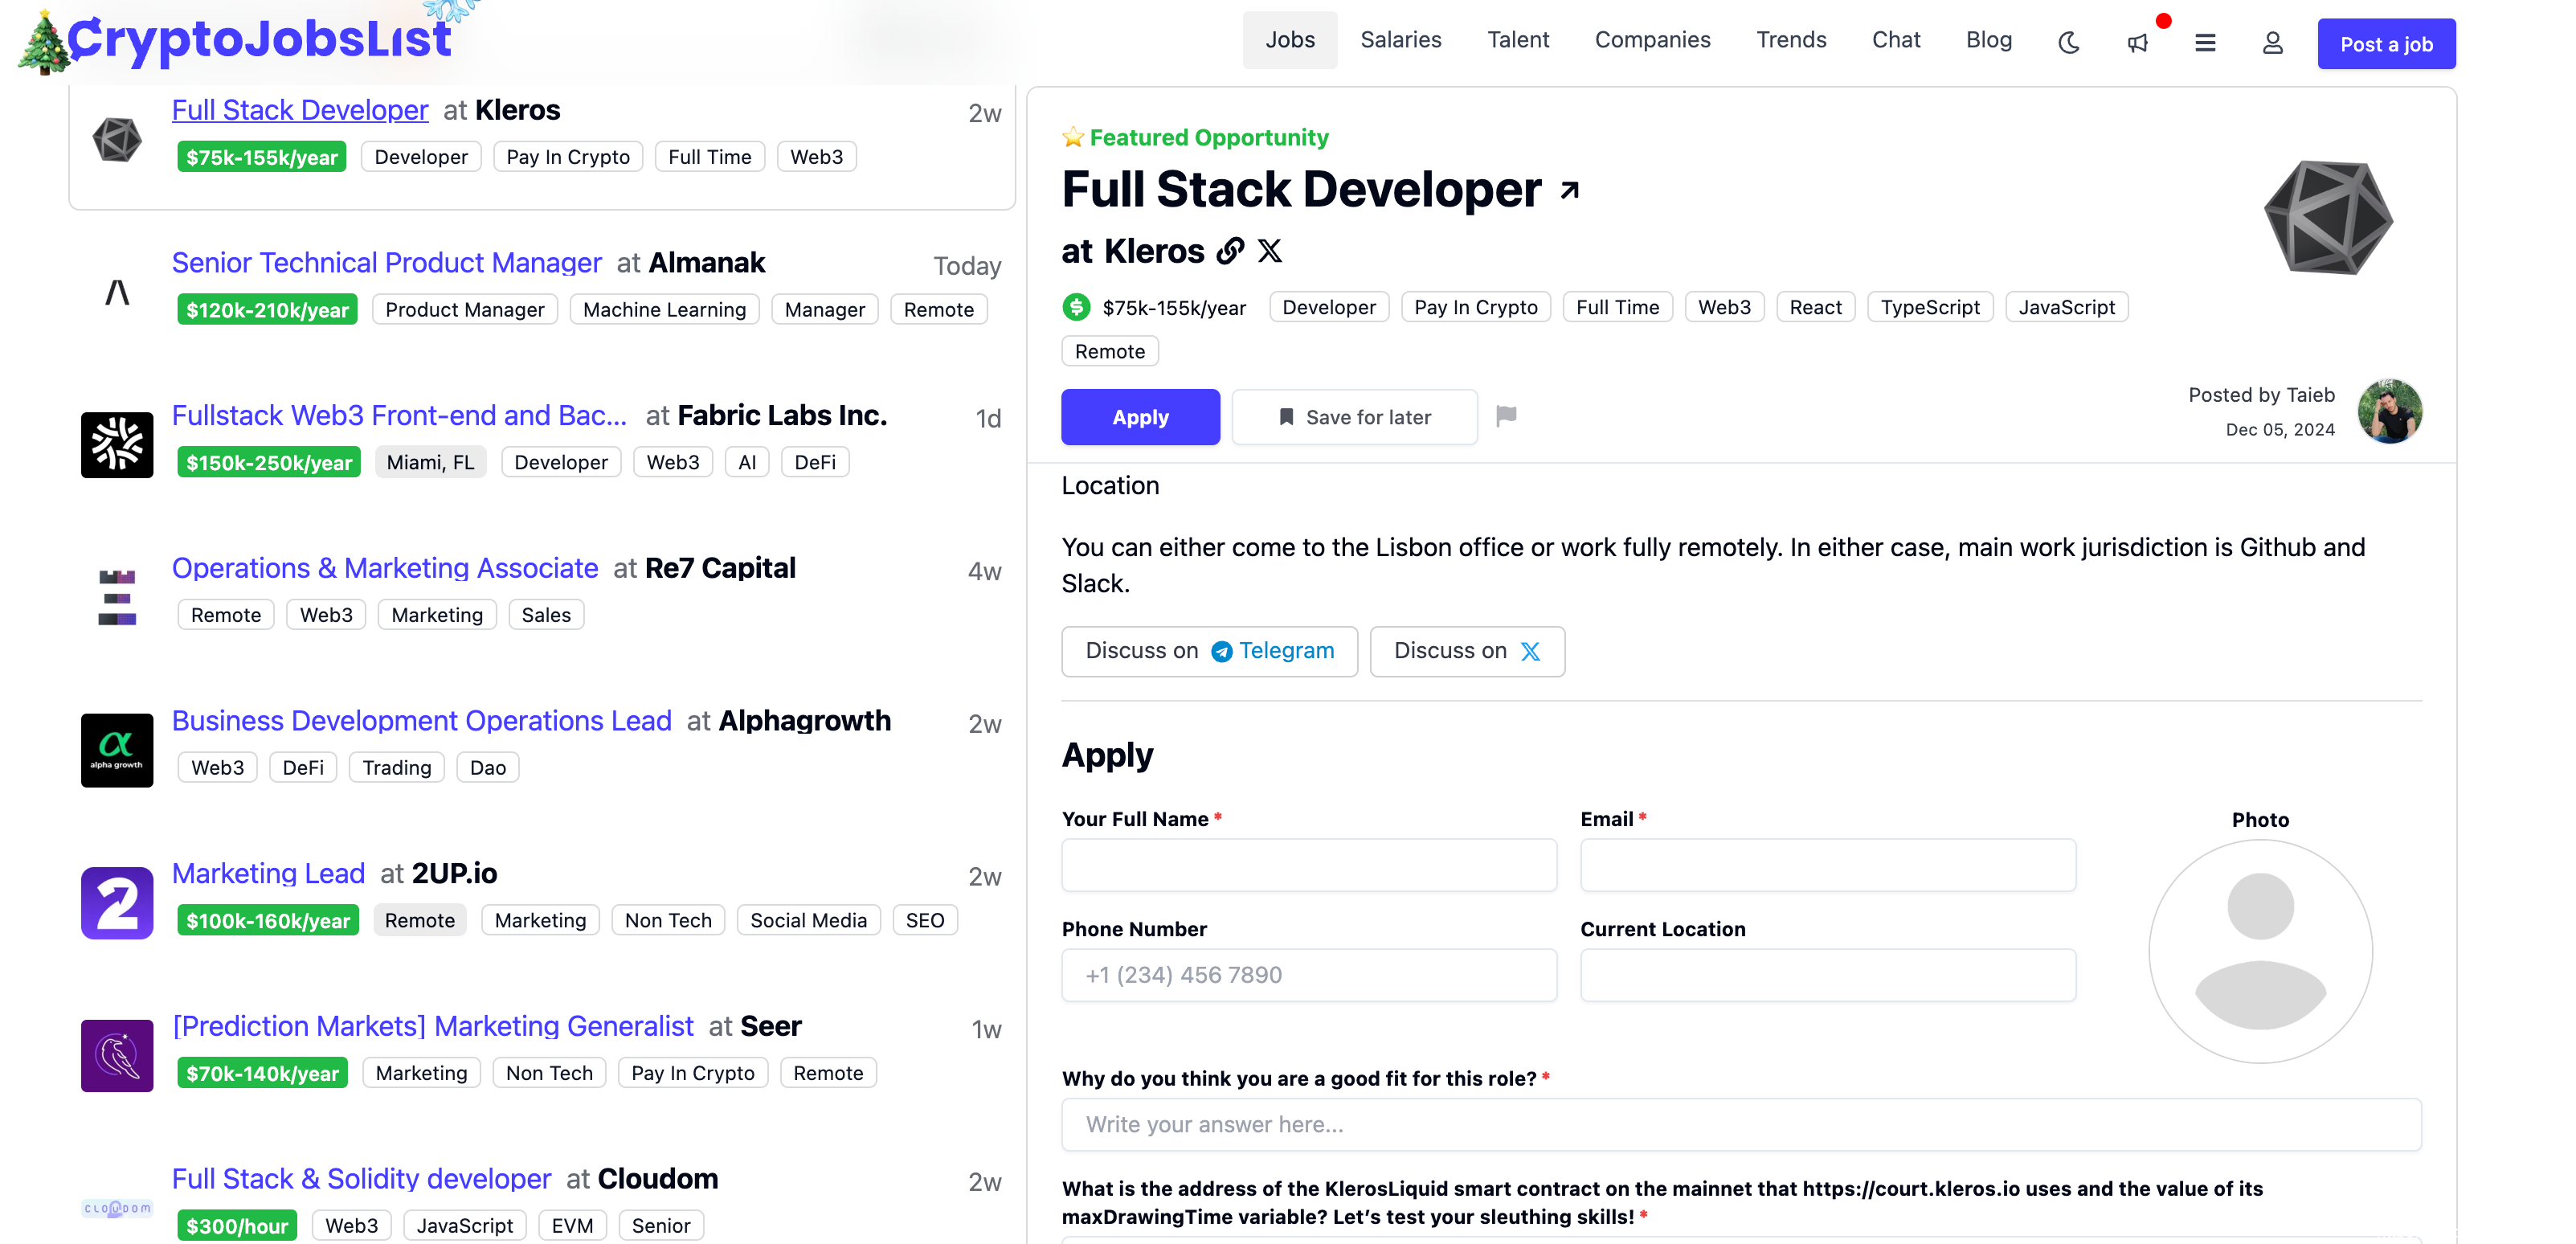Go to the Companies page
2576x1244 pixels.
coord(1652,40)
